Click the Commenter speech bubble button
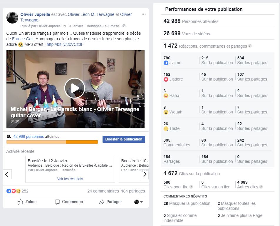The image size is (280, 226). point(69,202)
